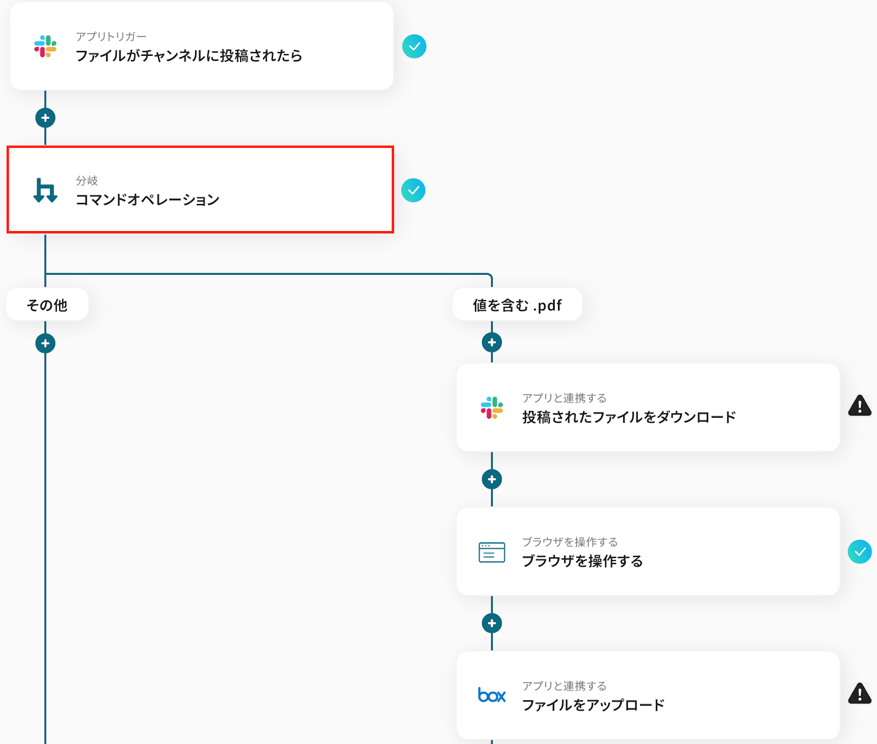
Task: Open the ファイルがチャンネルに投稿されたら trigger card
Action: pyautogui.click(x=202, y=47)
